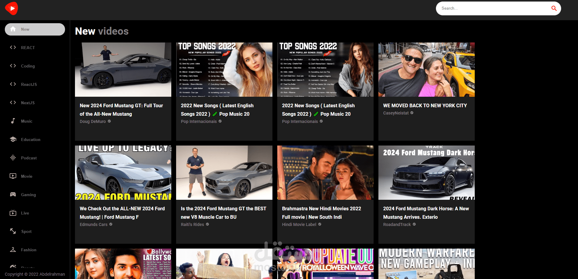Focus the Search input field

(x=494, y=8)
